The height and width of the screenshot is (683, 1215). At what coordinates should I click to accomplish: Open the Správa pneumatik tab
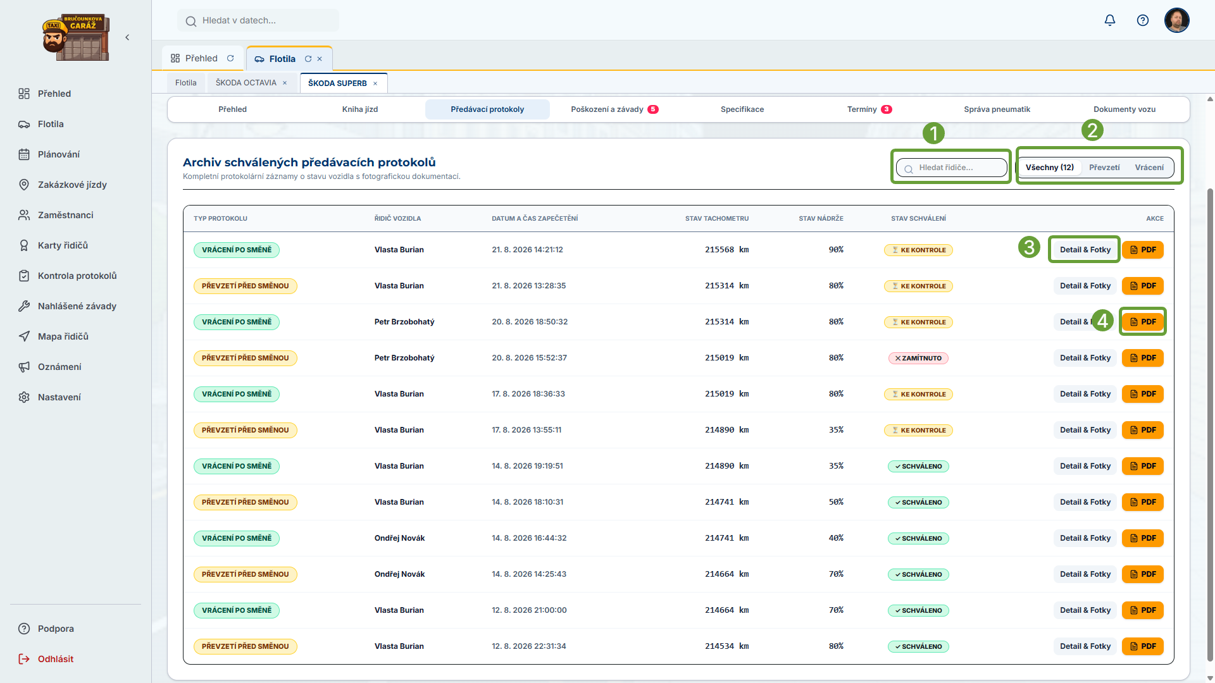click(x=997, y=109)
